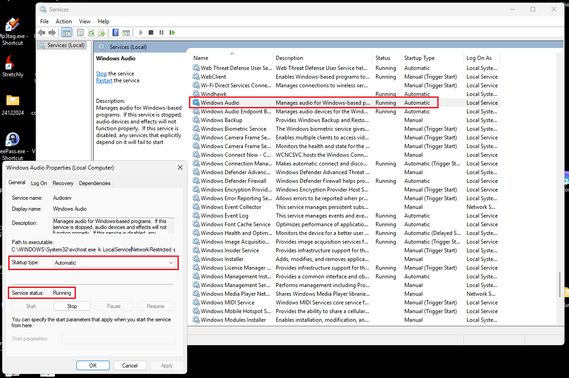Sort by the Status column header

point(386,58)
